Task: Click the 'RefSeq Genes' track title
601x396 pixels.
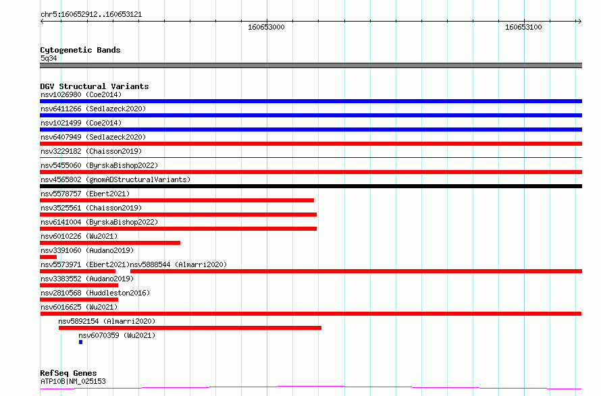Action: tap(68, 374)
